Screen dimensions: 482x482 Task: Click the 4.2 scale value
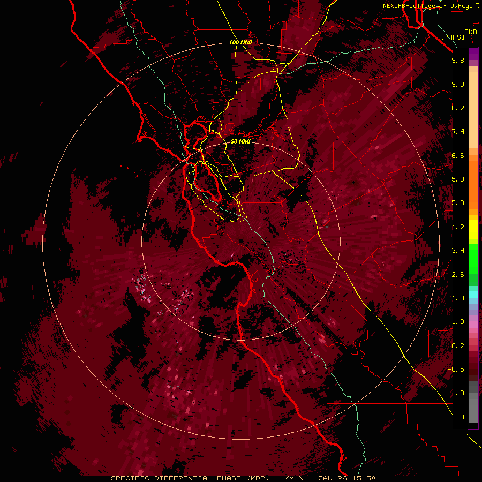click(x=458, y=227)
